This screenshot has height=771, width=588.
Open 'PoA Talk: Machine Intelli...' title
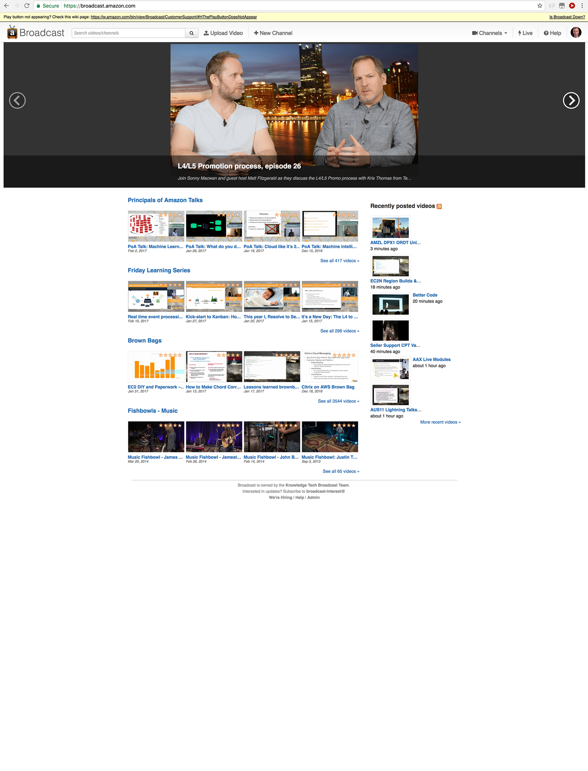329,247
